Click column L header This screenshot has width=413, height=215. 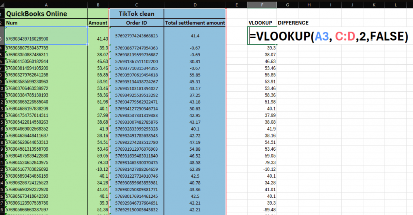point(396,4)
